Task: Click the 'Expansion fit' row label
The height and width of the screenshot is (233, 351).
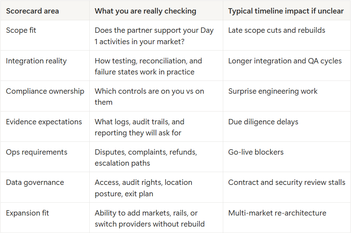Action: coord(27,213)
